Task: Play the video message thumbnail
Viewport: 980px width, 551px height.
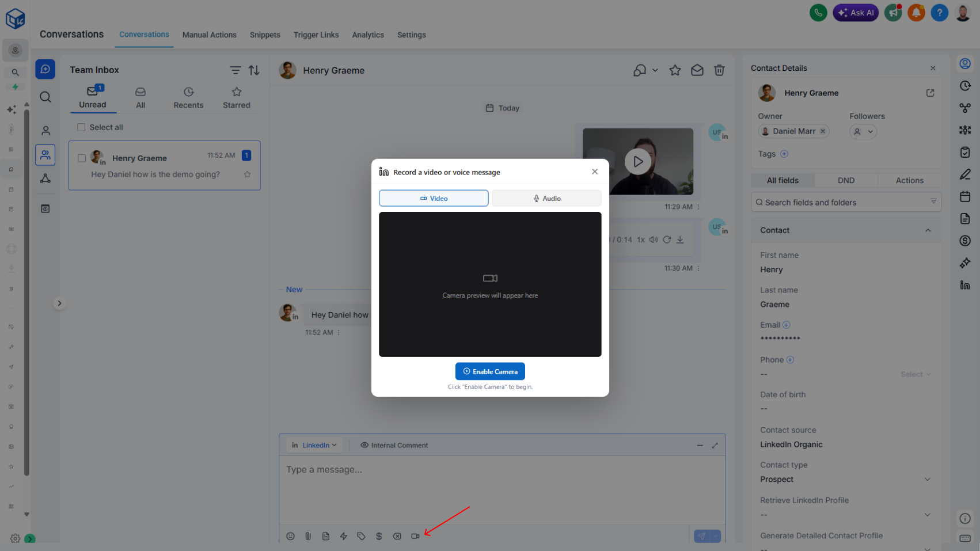Action: (637, 162)
